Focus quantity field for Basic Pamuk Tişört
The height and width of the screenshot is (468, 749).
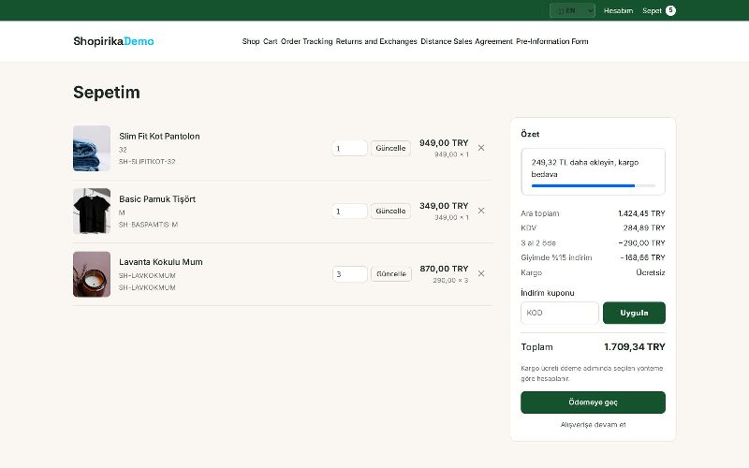click(349, 212)
